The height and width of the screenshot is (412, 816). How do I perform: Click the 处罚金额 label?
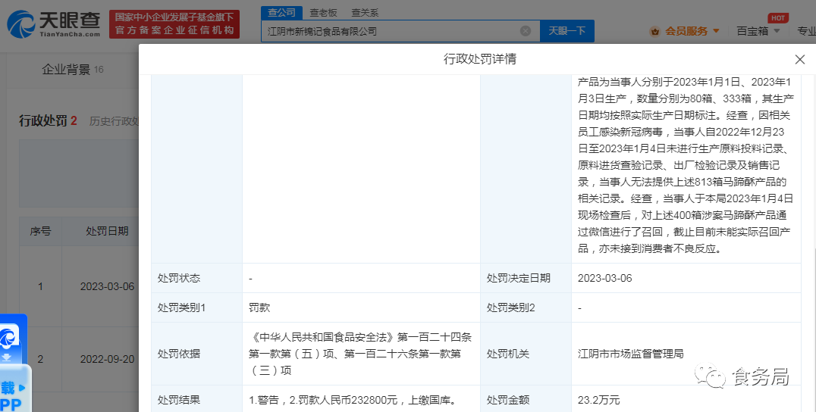(508, 400)
